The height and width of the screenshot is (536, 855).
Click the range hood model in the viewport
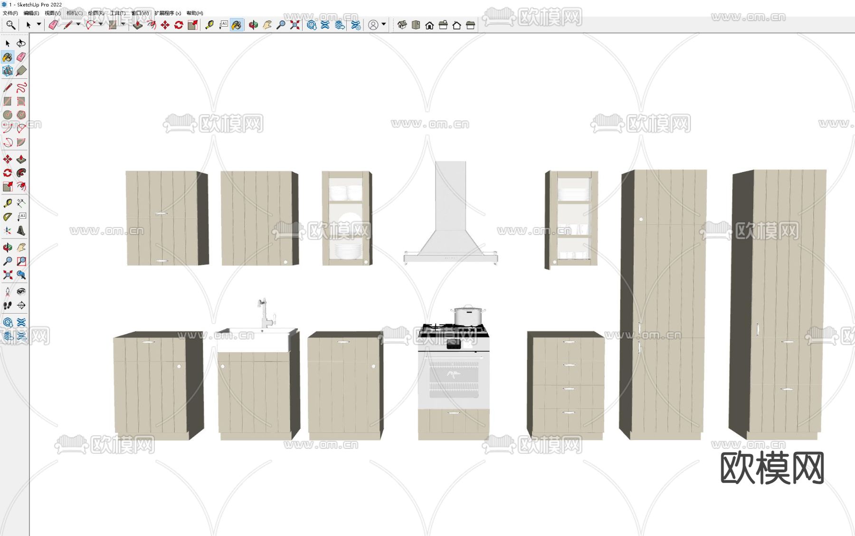[450, 212]
